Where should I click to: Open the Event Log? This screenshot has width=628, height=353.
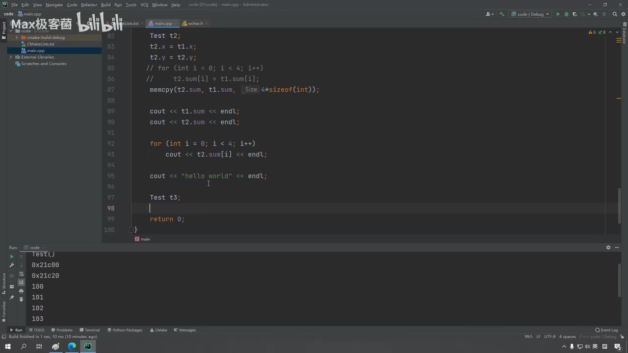coord(606,330)
